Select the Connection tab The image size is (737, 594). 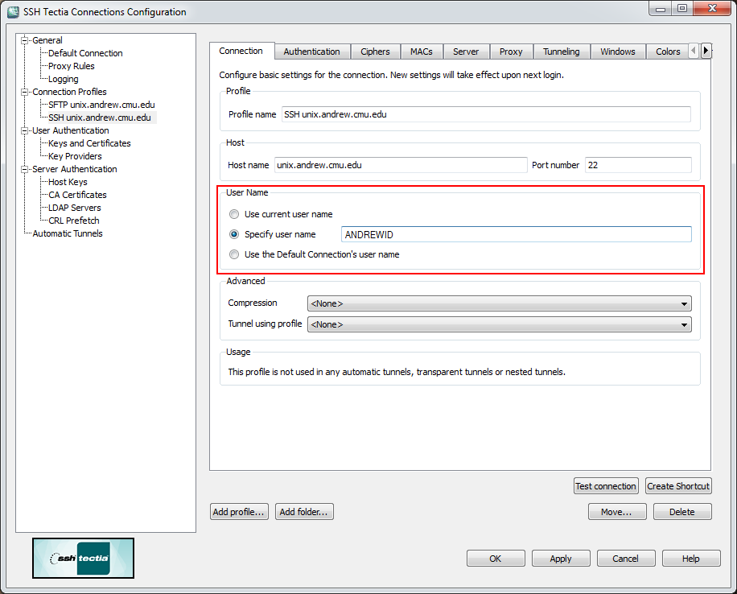pos(241,51)
